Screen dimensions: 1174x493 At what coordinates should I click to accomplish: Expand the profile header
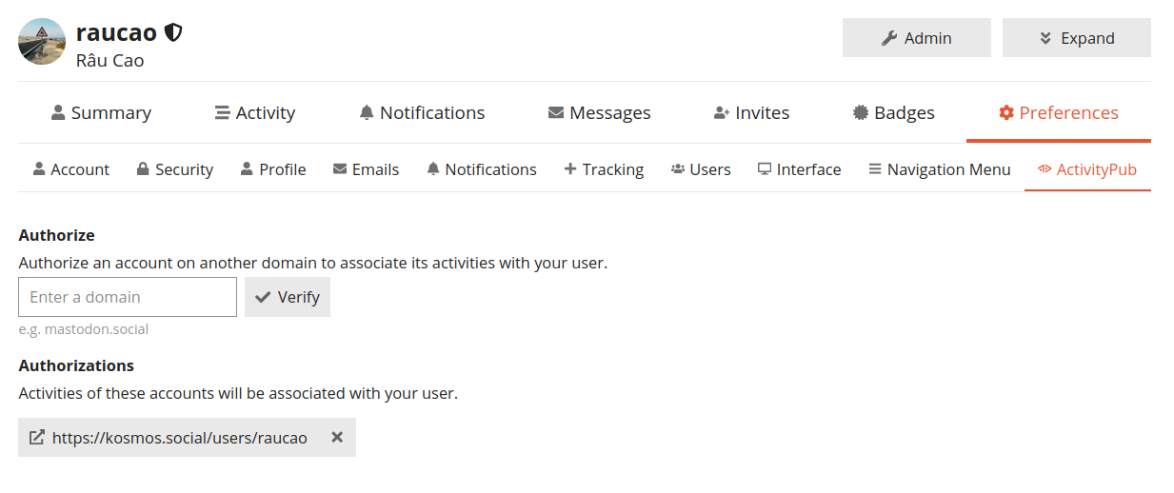tap(1076, 38)
